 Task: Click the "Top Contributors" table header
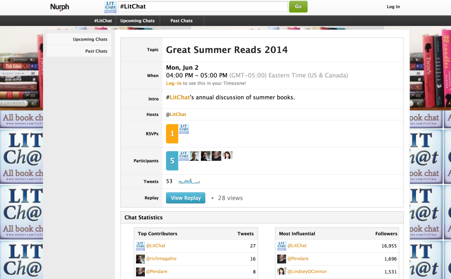158,234
